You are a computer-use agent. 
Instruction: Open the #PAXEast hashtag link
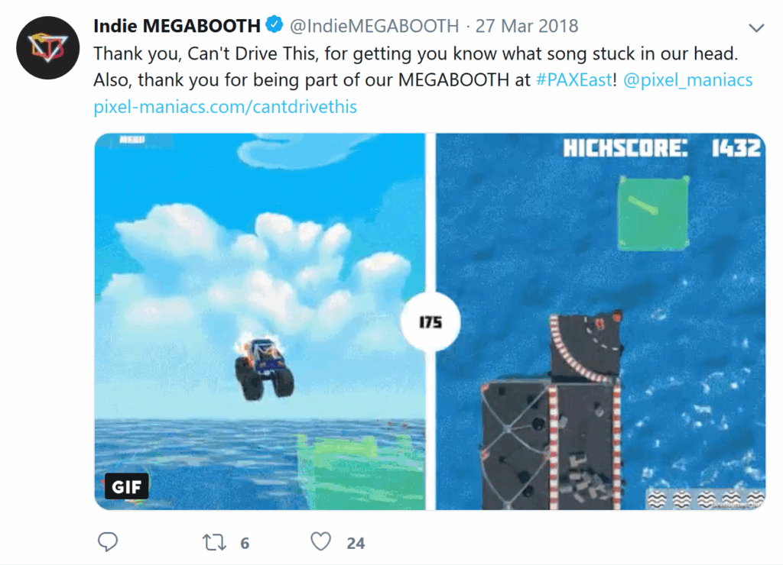573,80
